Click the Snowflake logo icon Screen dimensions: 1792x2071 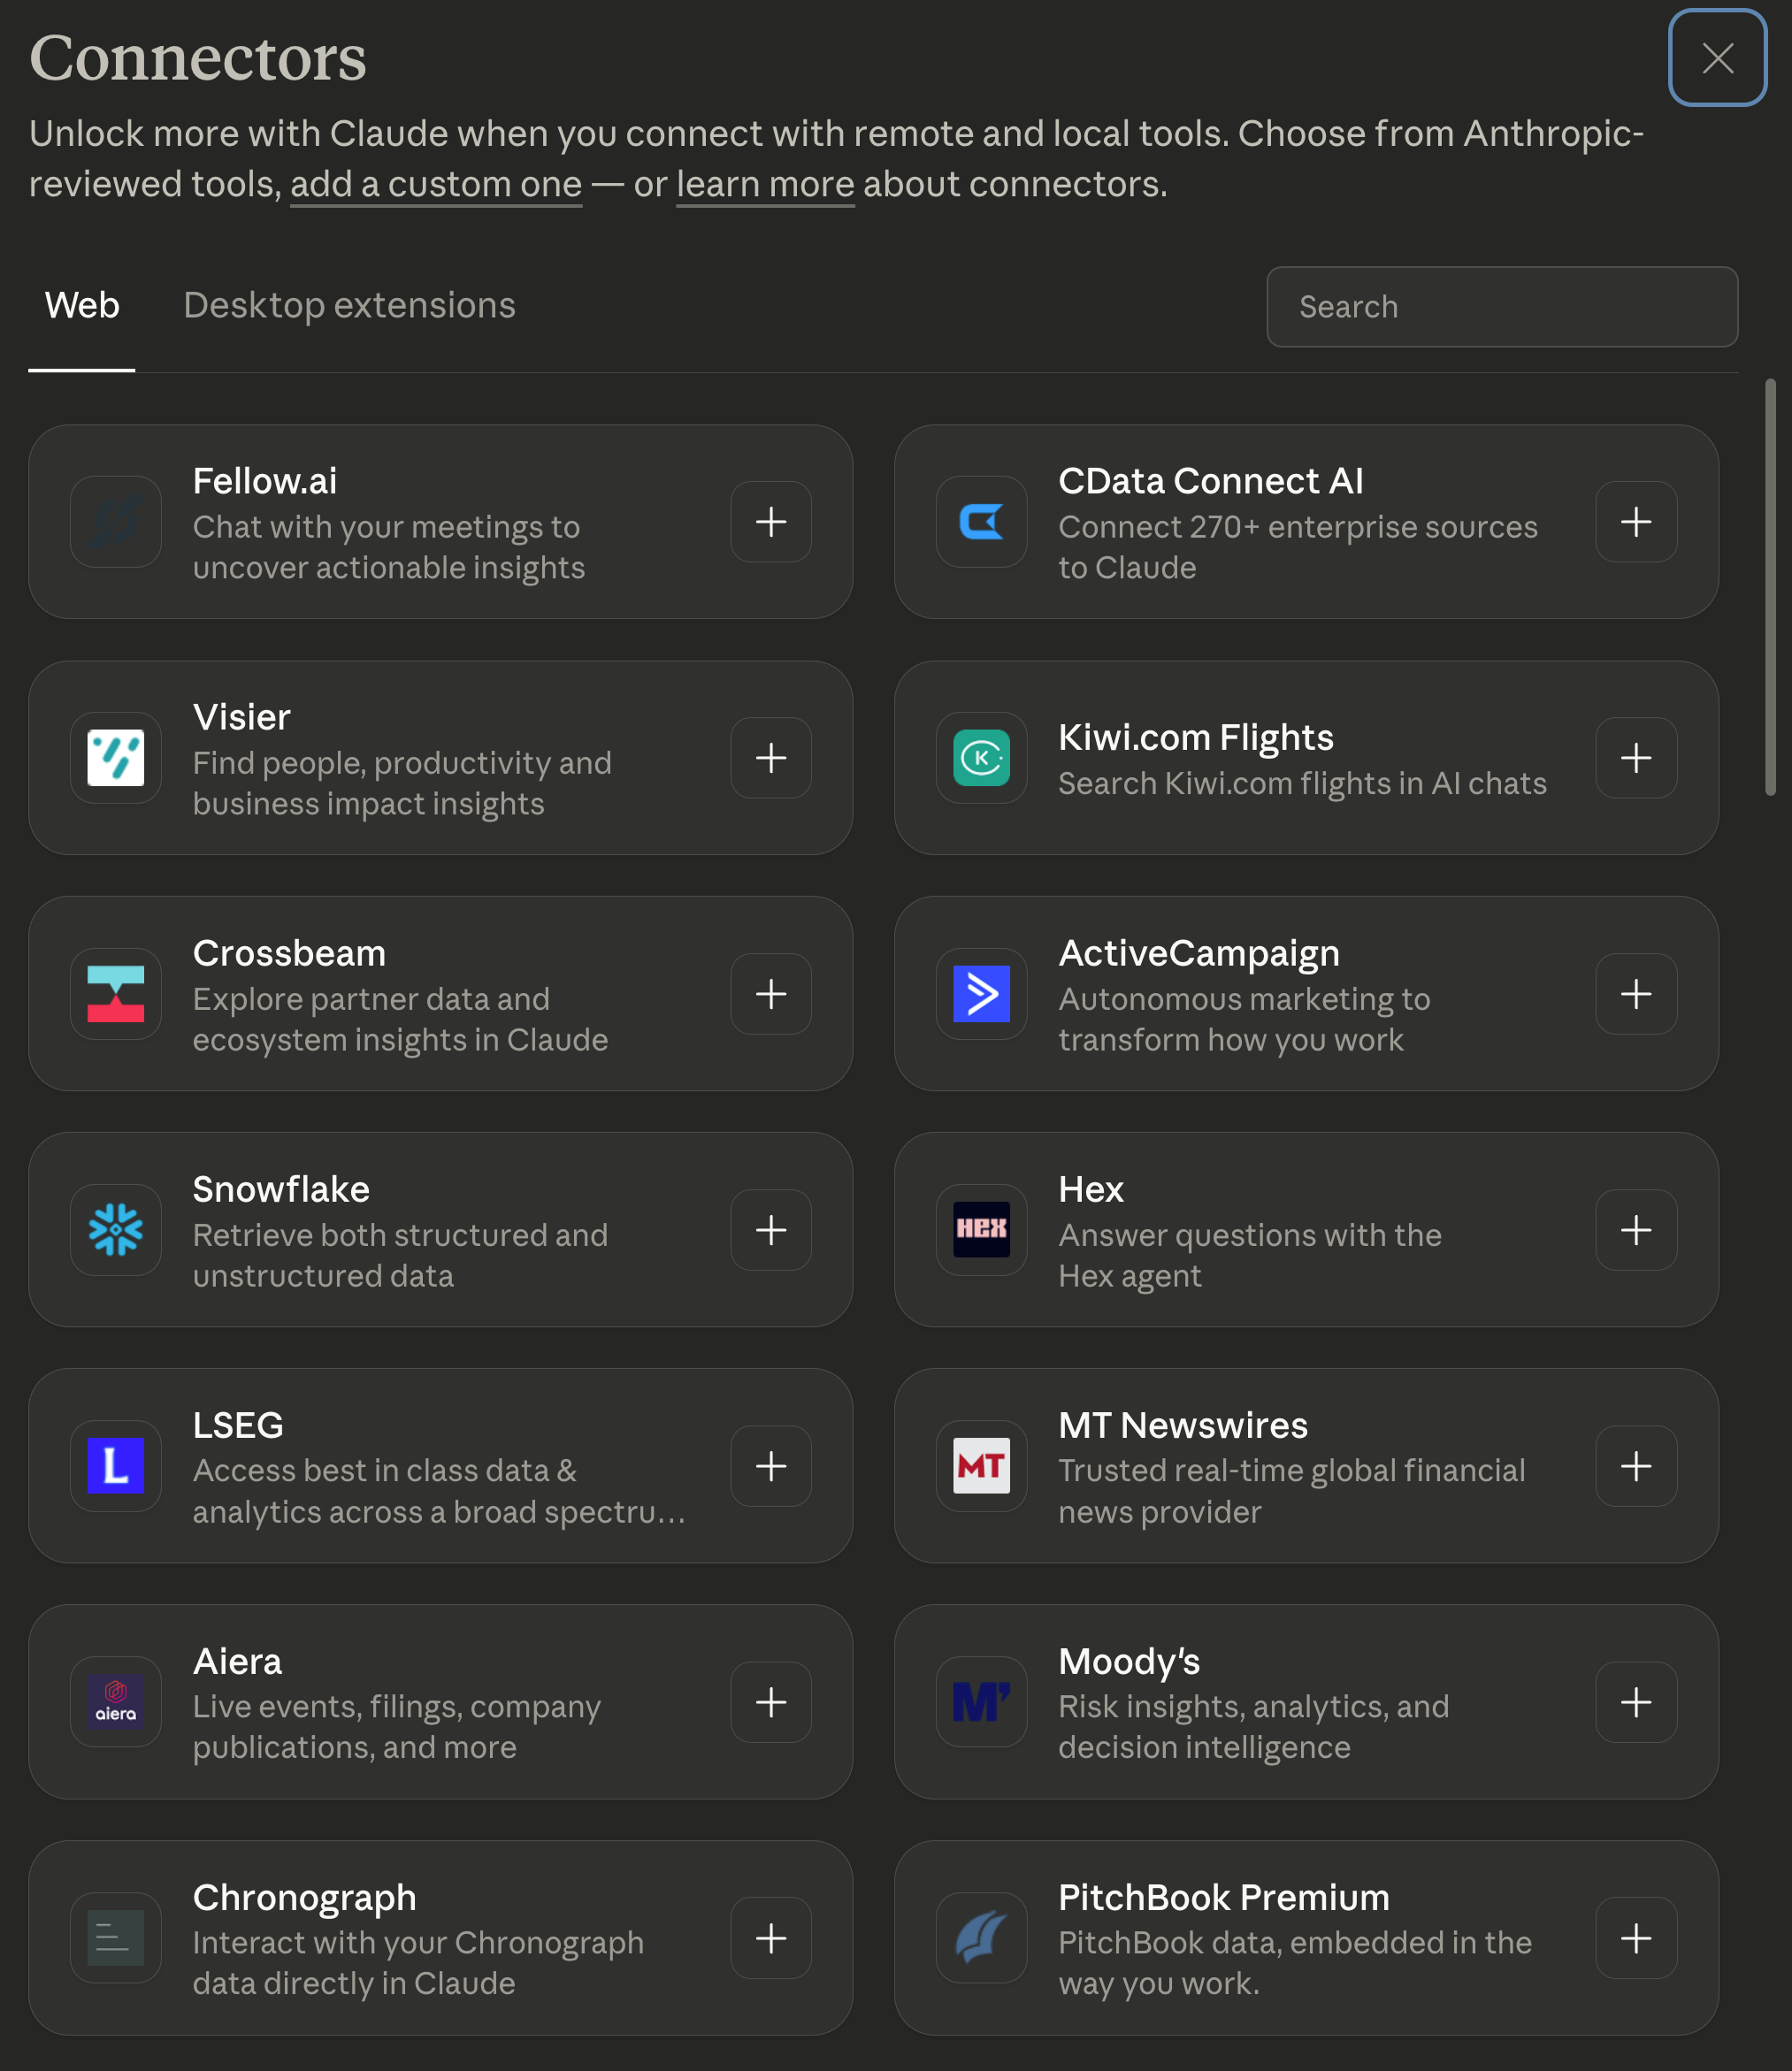click(x=116, y=1229)
